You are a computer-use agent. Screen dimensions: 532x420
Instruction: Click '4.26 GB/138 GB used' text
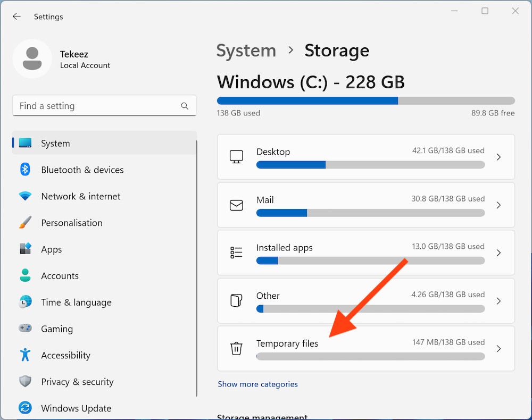click(x=448, y=295)
